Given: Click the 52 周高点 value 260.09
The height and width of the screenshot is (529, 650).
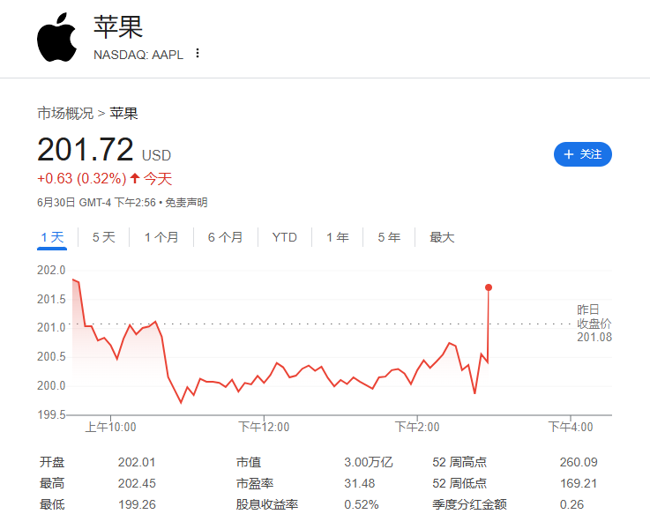Looking at the screenshot, I should point(579,462).
